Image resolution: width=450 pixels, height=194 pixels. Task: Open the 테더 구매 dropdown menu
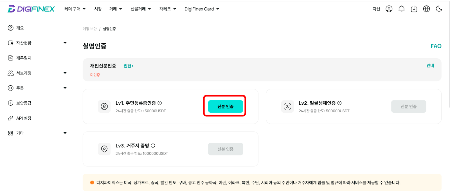[75, 9]
